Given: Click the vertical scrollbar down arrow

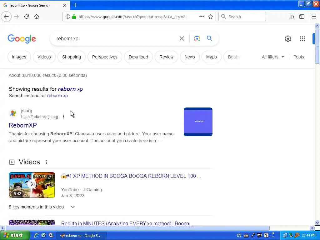Looking at the screenshot, I should [x=317, y=222].
